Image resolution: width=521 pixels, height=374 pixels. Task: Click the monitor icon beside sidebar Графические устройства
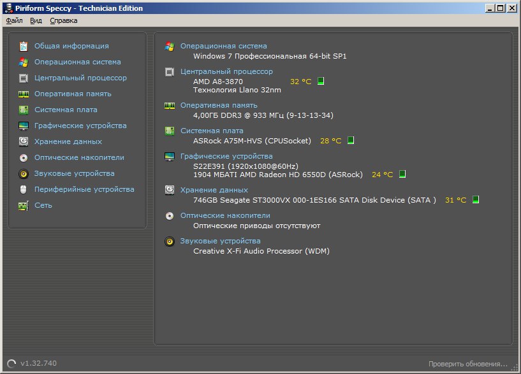coord(23,126)
